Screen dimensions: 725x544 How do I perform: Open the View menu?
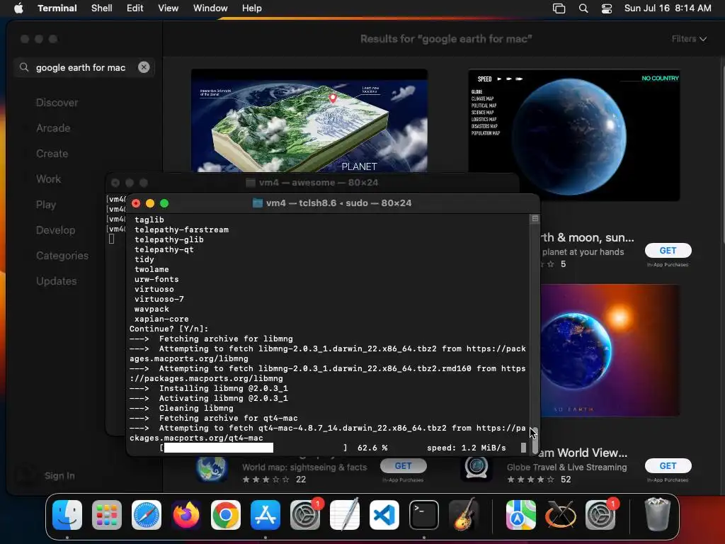coord(169,8)
